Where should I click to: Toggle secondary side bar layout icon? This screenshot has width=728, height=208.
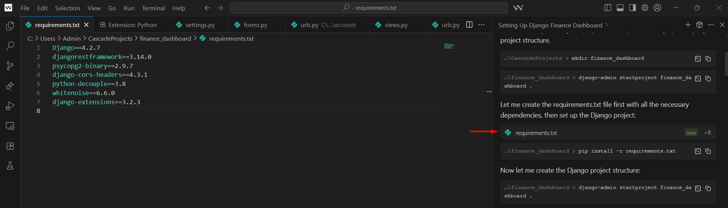pos(633,8)
